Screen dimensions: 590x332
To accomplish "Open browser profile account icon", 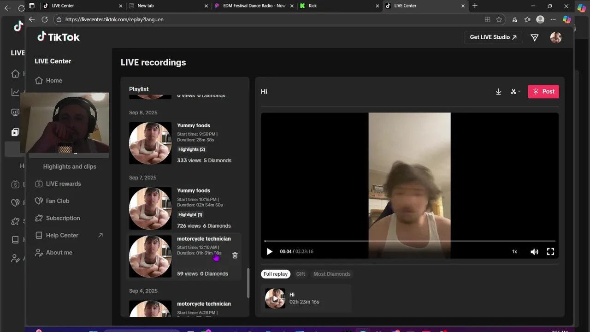I will pyautogui.click(x=540, y=19).
